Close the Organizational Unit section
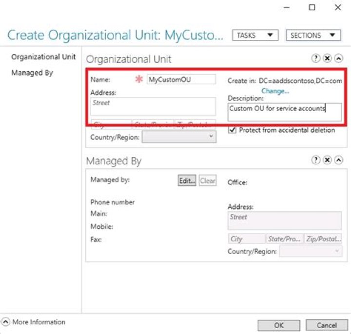The height and width of the screenshot is (334, 351). (x=327, y=59)
